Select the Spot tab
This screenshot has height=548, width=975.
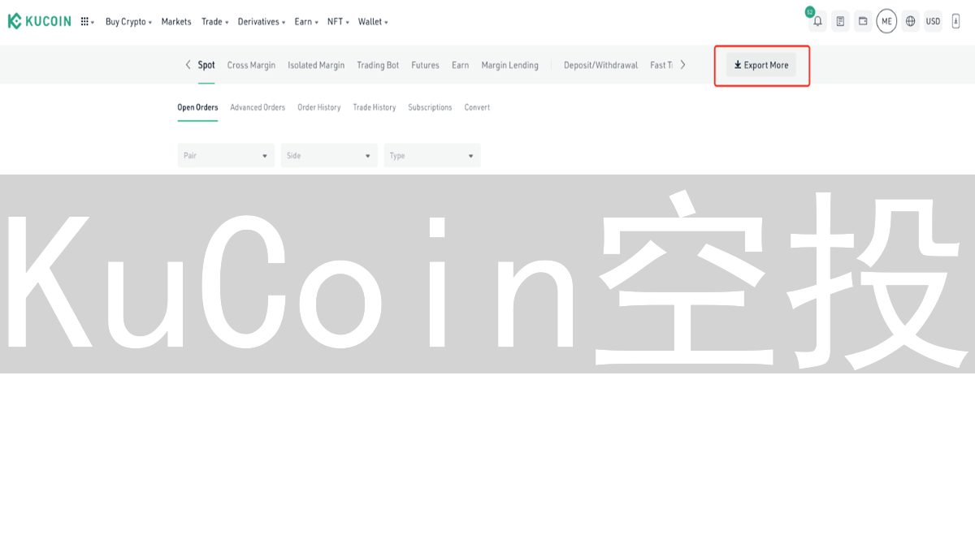206,65
